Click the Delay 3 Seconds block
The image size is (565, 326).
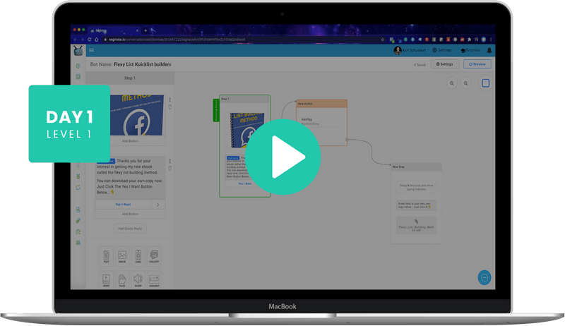[x=416, y=188]
